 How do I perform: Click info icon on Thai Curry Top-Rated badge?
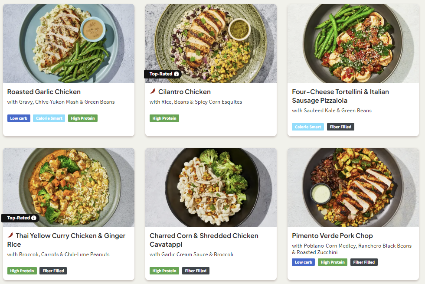[x=34, y=218]
